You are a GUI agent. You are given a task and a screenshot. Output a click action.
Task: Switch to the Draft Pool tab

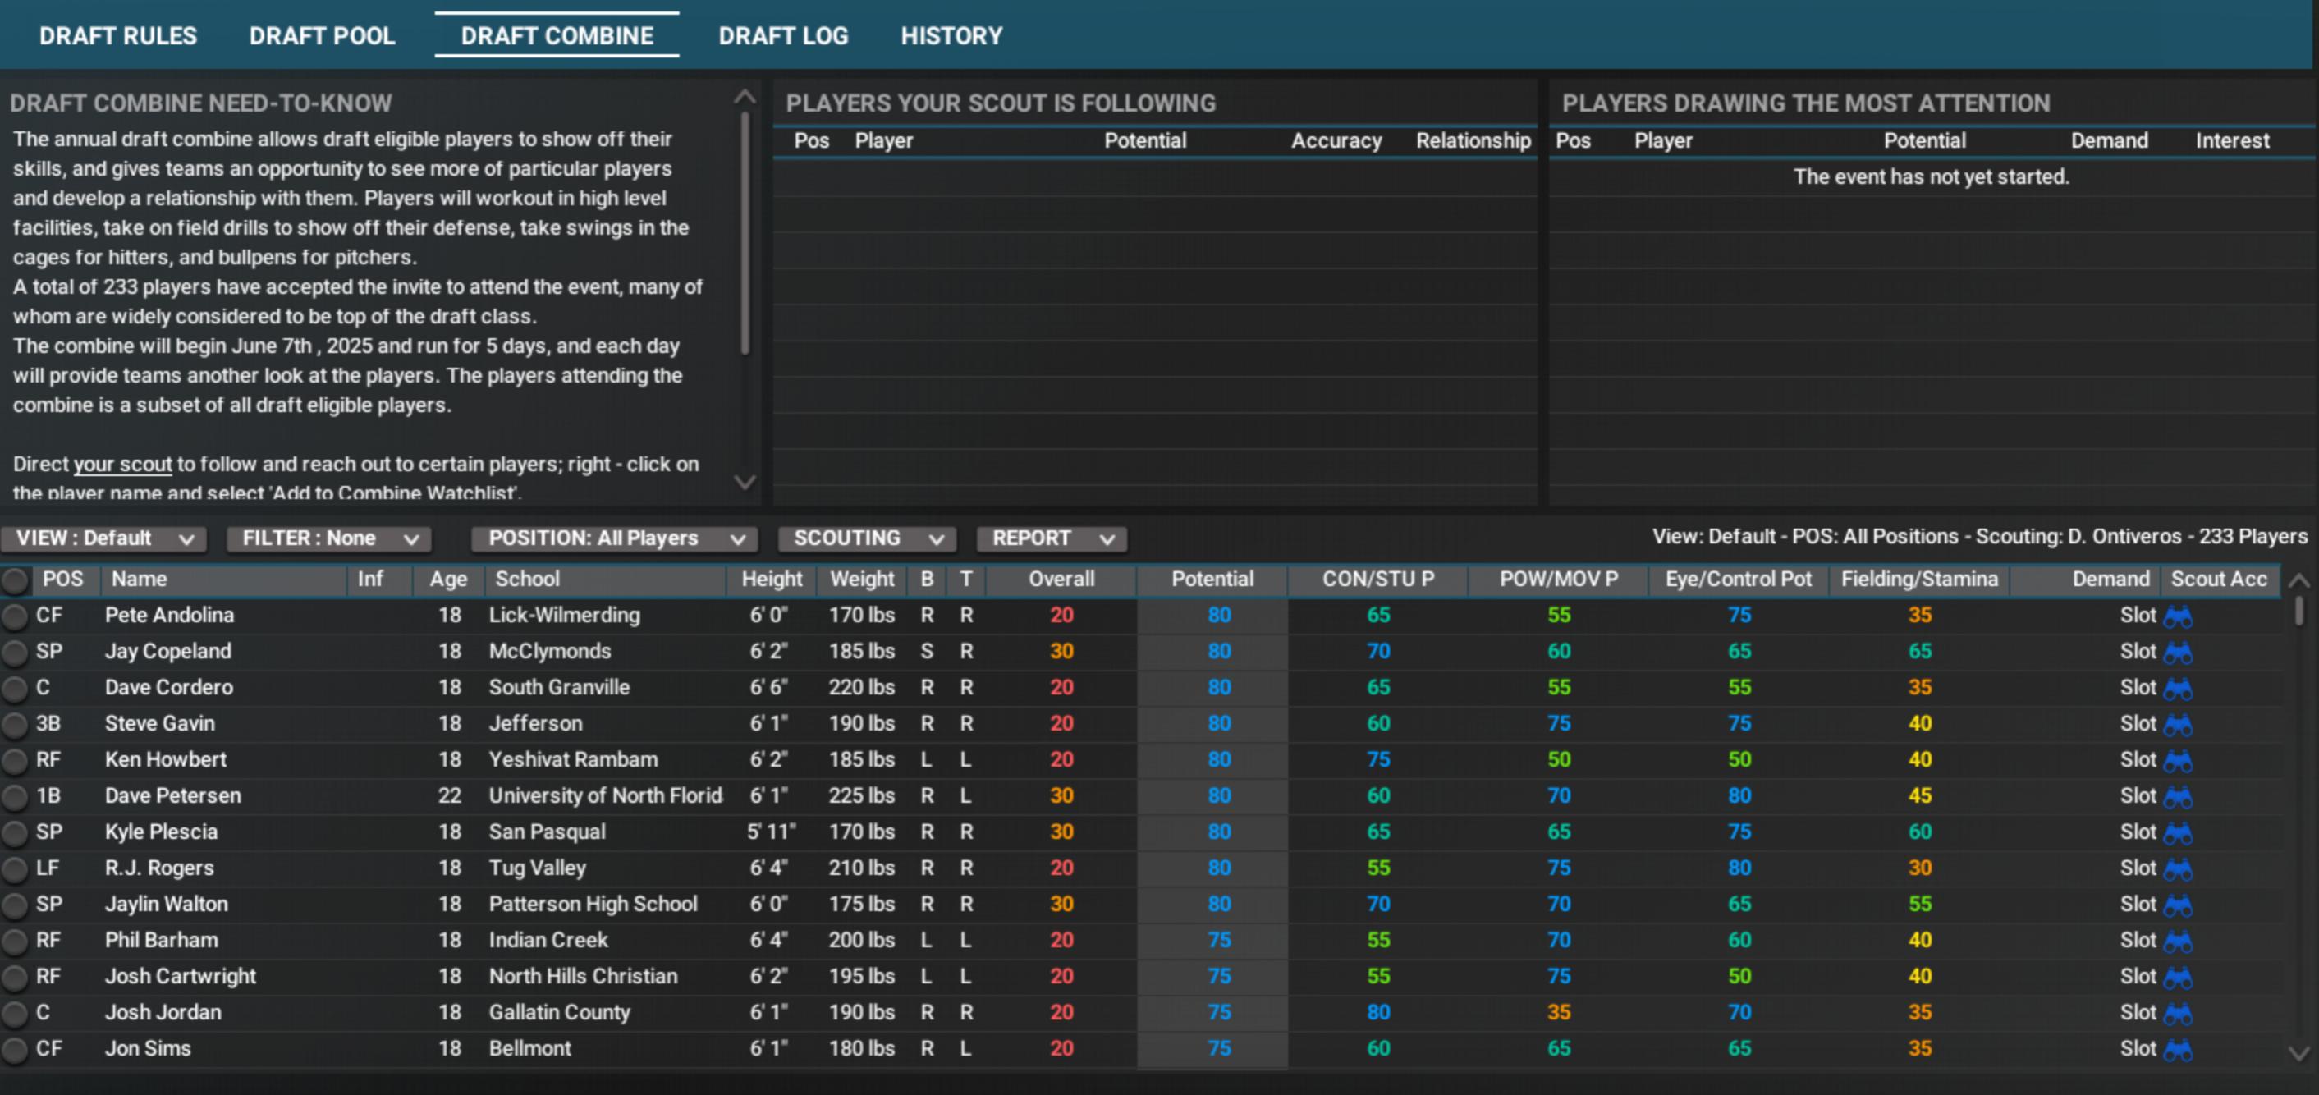click(x=322, y=36)
